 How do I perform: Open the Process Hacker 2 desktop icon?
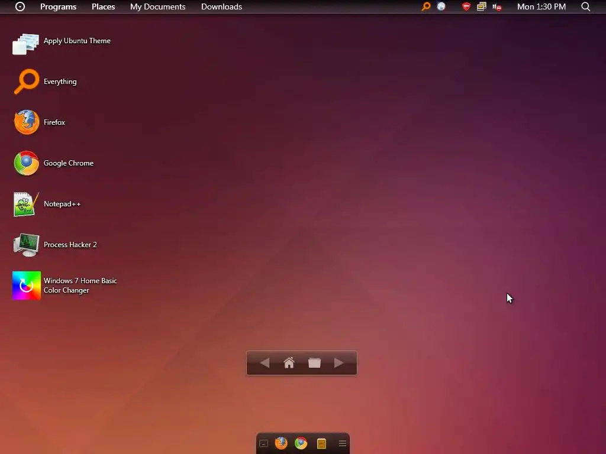26,245
